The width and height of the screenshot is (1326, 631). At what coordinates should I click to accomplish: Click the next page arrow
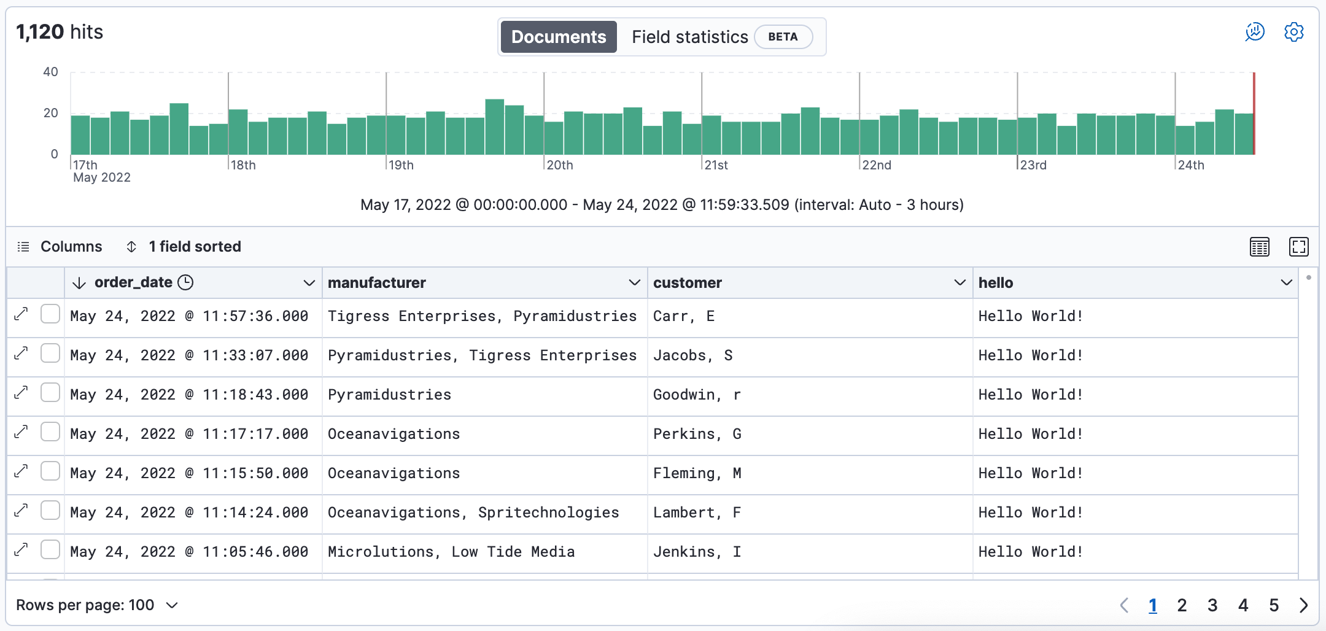click(x=1303, y=605)
